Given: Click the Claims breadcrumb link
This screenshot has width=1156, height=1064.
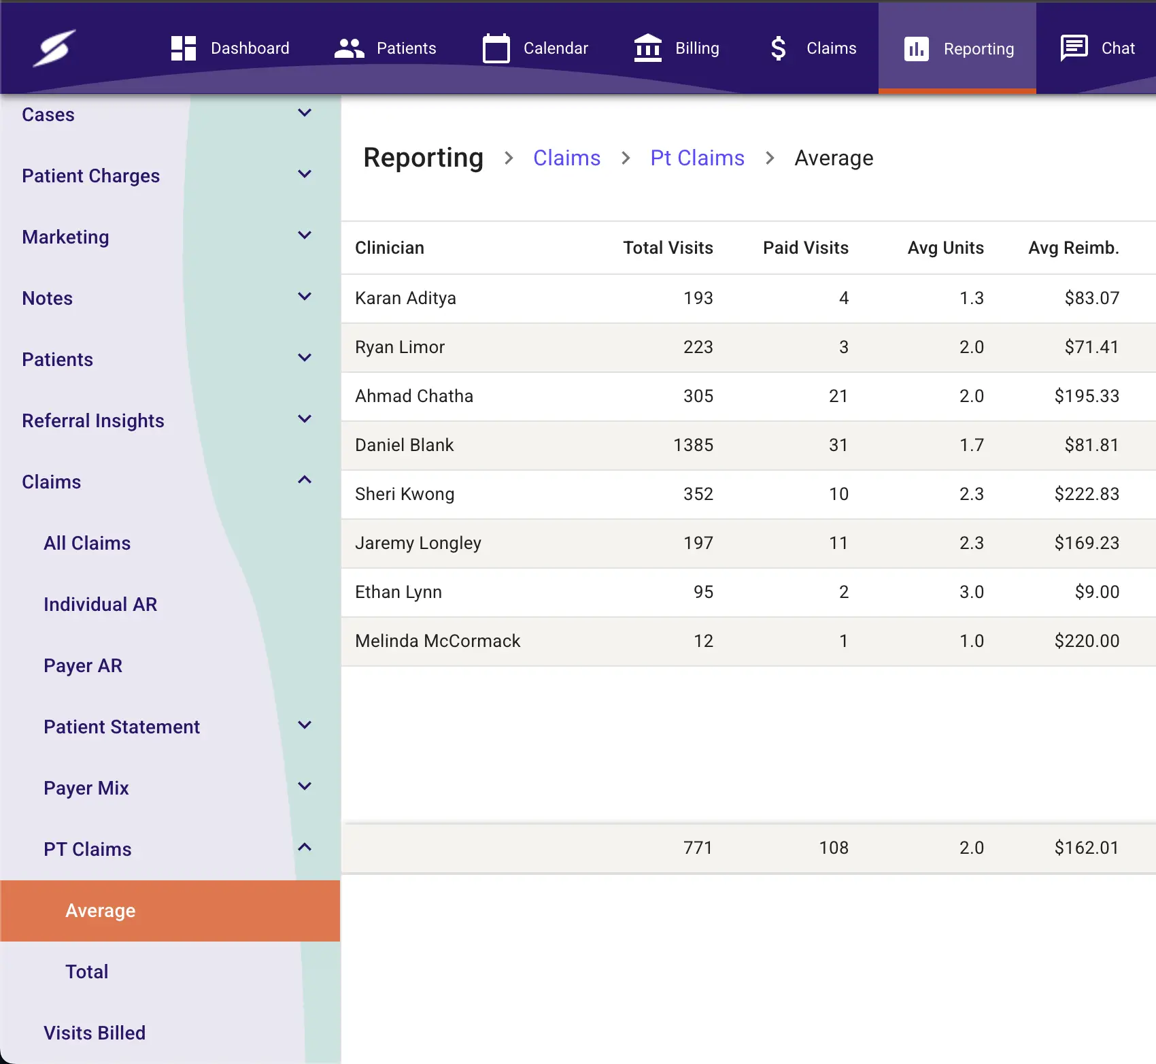Looking at the screenshot, I should tap(566, 157).
